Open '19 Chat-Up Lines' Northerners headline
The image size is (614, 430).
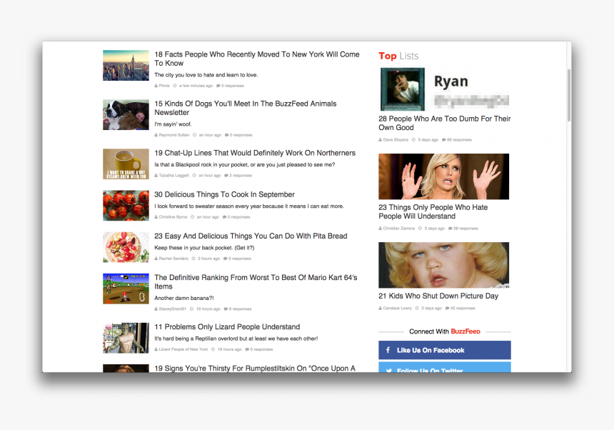pyautogui.click(x=255, y=153)
